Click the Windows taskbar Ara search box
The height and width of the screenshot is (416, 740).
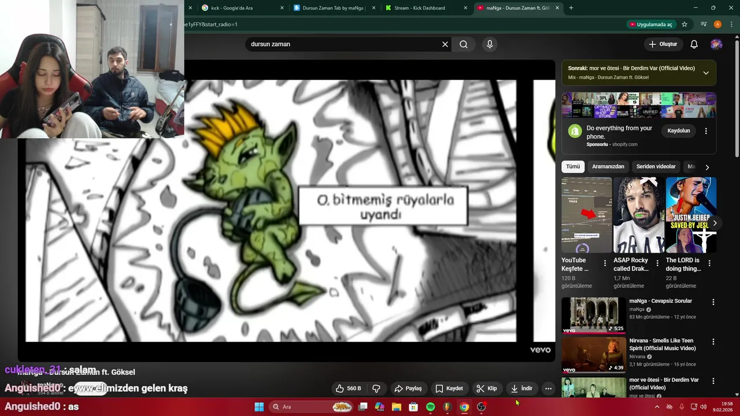[311, 407]
